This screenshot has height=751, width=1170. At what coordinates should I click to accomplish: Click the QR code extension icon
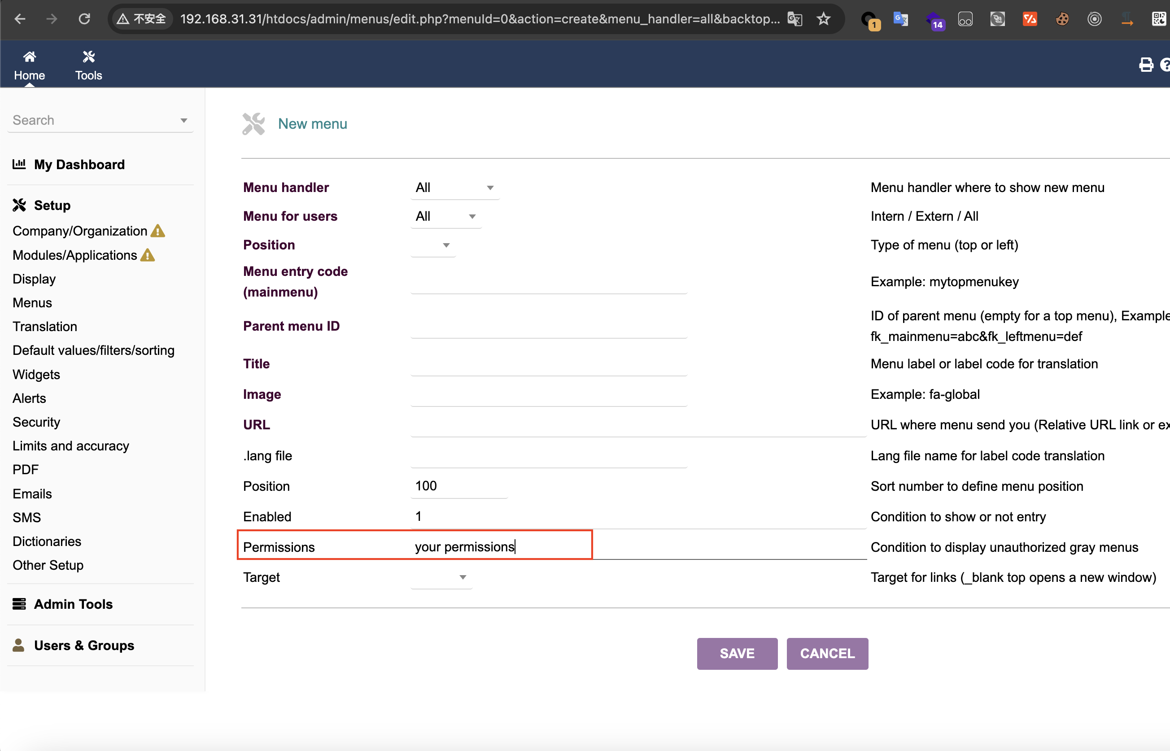1158,19
